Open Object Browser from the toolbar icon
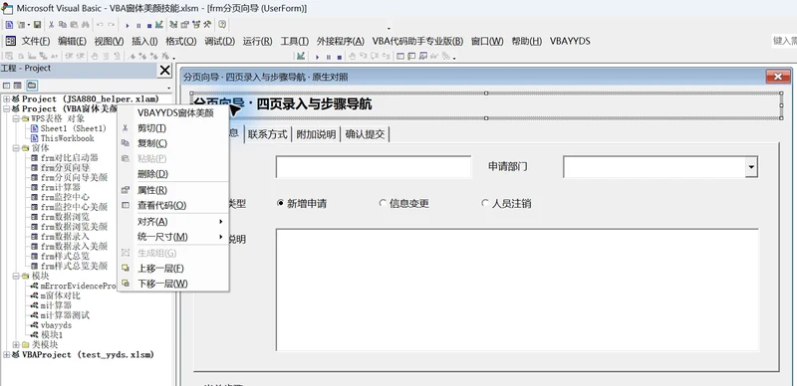The width and height of the screenshot is (797, 386). coord(196,25)
